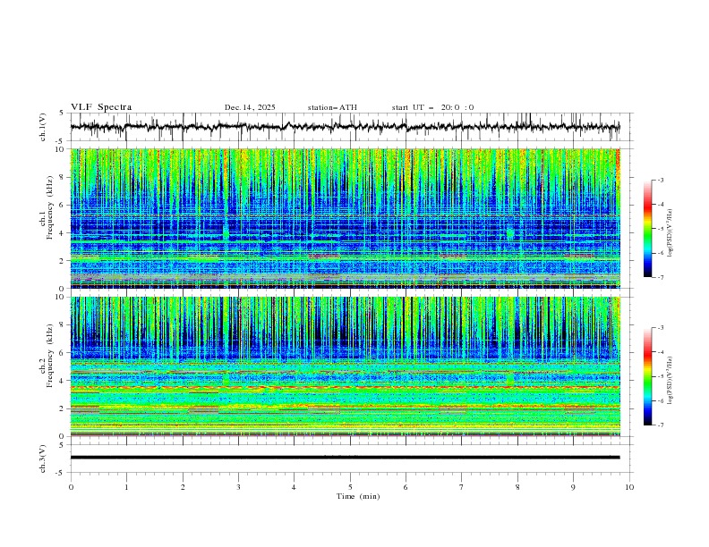Click the 'start UT = 20:0 :0' header
This screenshot has width=709, height=547.
(432, 107)
